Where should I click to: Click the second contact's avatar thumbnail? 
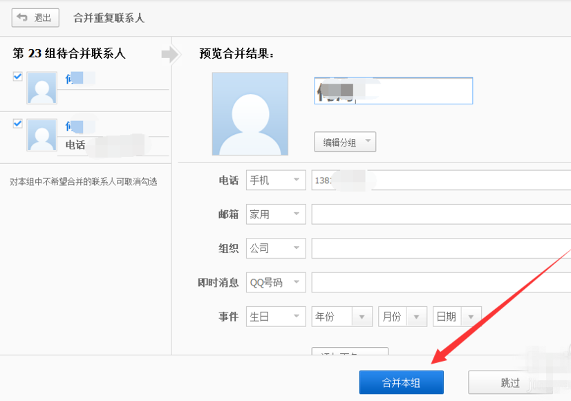tap(41, 135)
